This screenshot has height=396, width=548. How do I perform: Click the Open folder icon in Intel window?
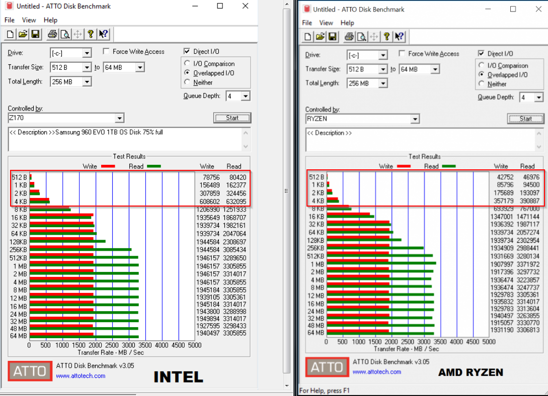click(x=23, y=34)
